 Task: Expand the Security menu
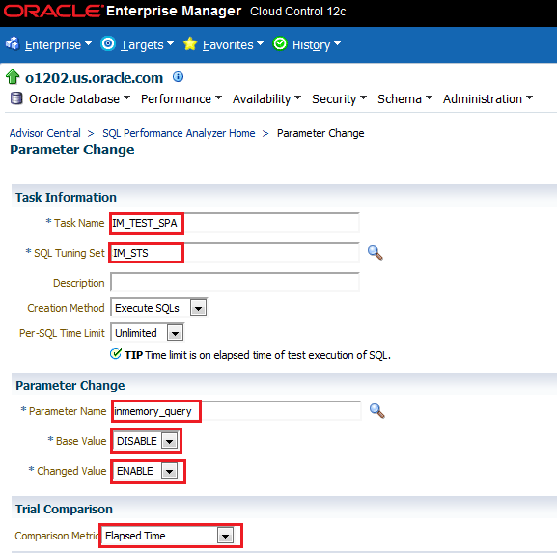click(339, 98)
